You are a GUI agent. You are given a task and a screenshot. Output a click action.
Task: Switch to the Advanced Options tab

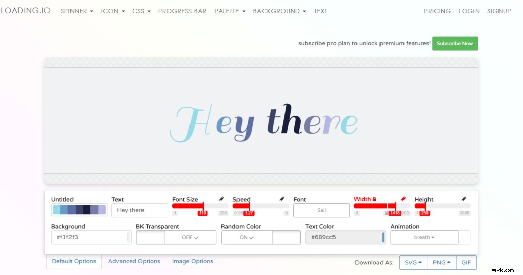tap(134, 261)
